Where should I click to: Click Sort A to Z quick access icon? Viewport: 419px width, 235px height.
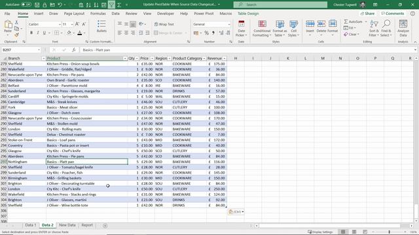88,5
